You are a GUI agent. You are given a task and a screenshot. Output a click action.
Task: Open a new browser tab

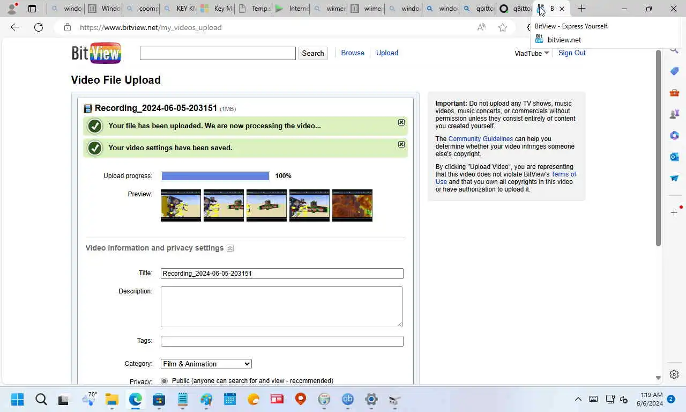coord(581,9)
